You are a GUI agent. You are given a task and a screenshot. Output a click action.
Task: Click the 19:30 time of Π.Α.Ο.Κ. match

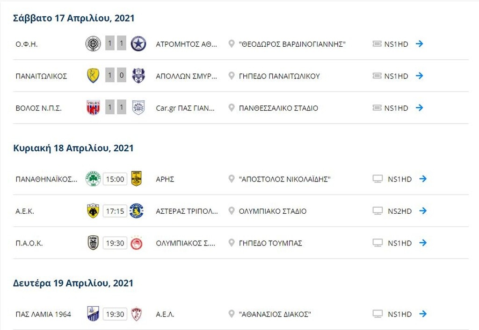(116, 243)
